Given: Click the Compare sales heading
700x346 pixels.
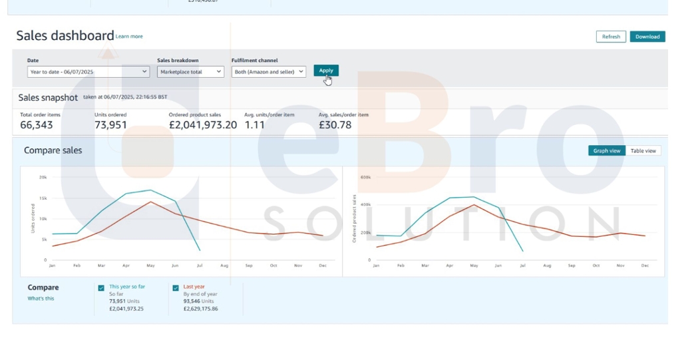Looking at the screenshot, I should click(x=53, y=150).
